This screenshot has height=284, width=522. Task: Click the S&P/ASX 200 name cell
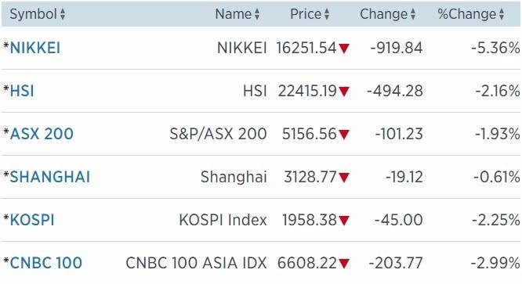[218, 134]
